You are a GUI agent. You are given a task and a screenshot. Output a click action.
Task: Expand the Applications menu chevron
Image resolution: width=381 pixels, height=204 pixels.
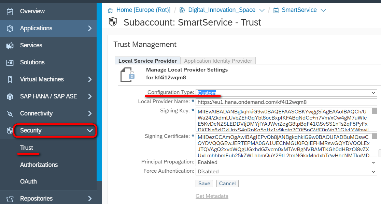pos(90,28)
